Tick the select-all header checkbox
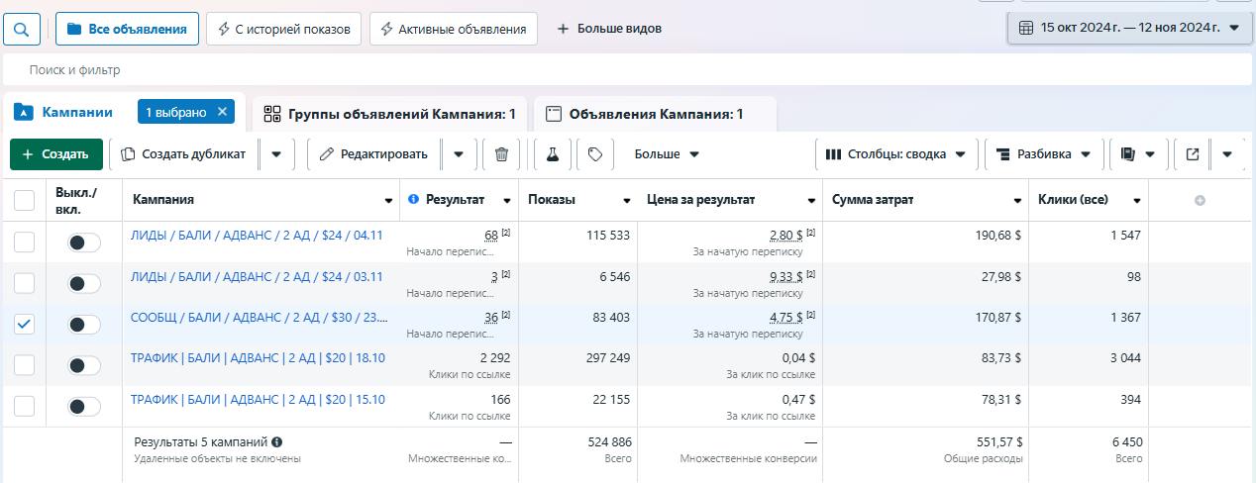This screenshot has height=483, width=1256. 24,201
